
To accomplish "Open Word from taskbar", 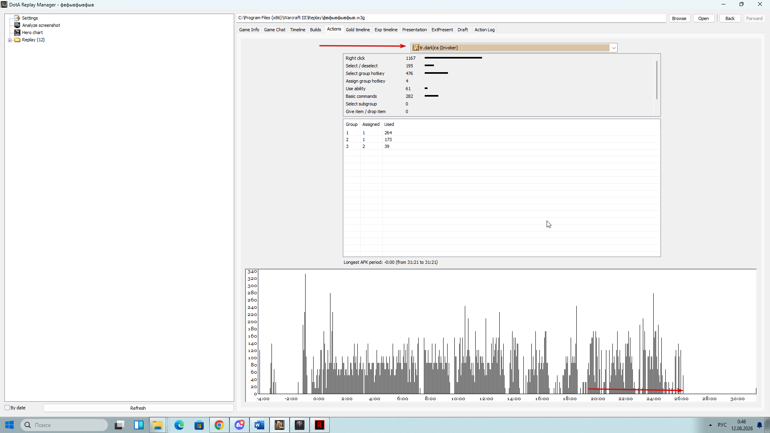I will pos(259,425).
